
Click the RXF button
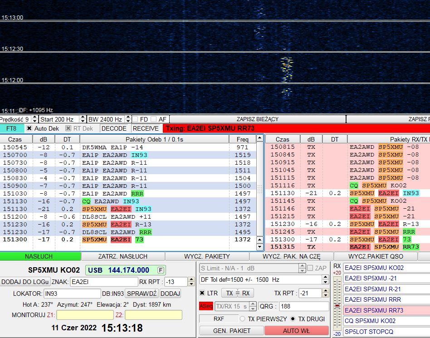point(219,319)
